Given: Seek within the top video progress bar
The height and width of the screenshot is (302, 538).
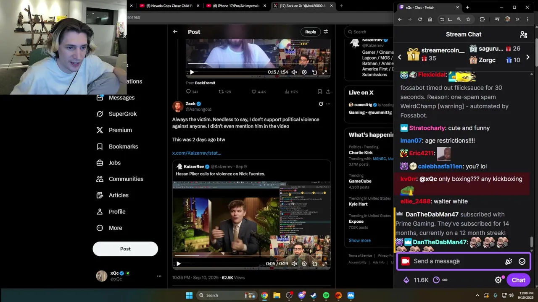Looking at the screenshot, I should 258,64.
